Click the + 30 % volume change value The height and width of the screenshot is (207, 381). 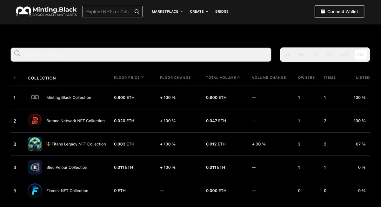point(259,144)
